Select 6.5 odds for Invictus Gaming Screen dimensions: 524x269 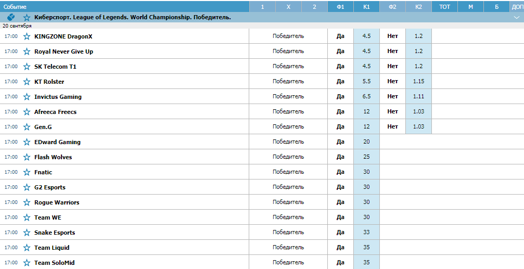(367, 96)
